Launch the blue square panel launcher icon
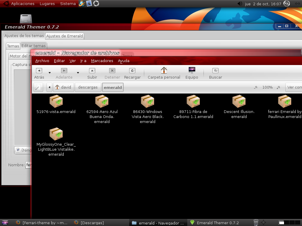302x226 pixels. click(x=89, y=4)
